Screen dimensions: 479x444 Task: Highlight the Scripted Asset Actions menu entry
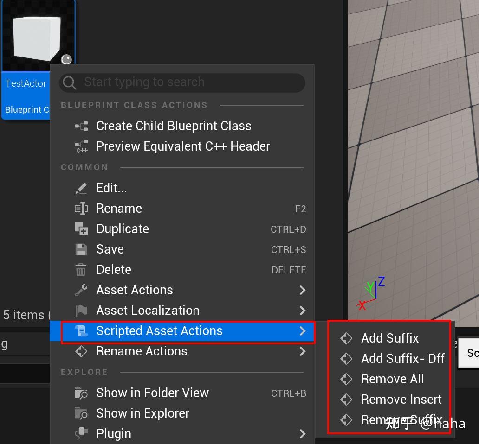pyautogui.click(x=159, y=331)
